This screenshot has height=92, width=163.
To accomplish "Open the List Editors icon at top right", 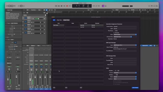I will pyautogui.click(x=149, y=6).
